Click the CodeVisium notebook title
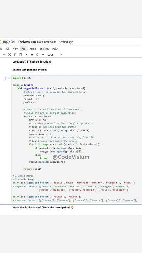Image resolution: width=142 pixels, height=253 pixels. point(27,42)
